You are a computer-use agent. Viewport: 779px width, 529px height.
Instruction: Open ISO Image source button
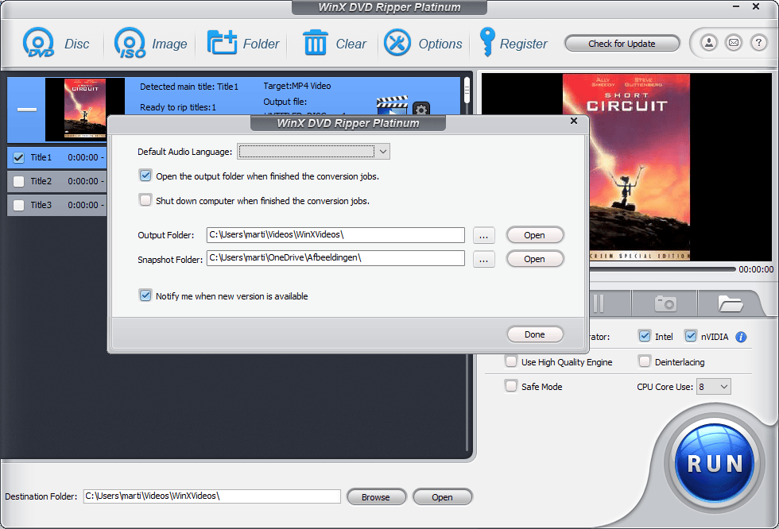[130, 43]
